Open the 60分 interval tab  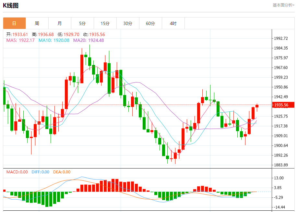point(150,23)
